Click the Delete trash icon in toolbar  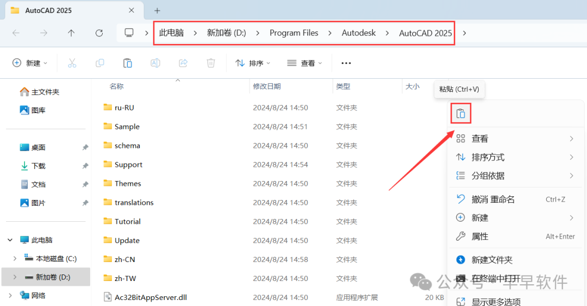[211, 63]
